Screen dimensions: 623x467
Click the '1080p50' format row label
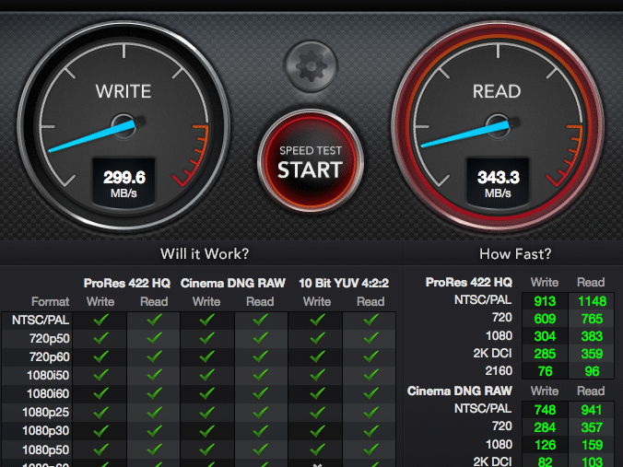coord(46,449)
